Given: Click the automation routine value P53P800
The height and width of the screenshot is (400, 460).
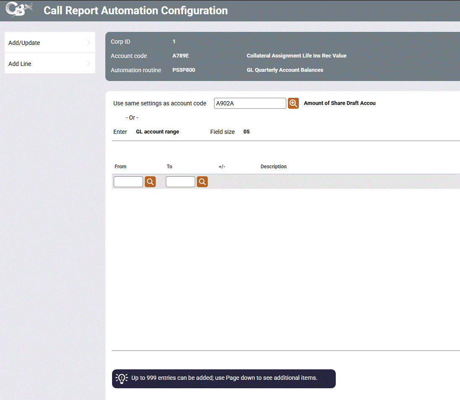Looking at the screenshot, I should tap(184, 70).
